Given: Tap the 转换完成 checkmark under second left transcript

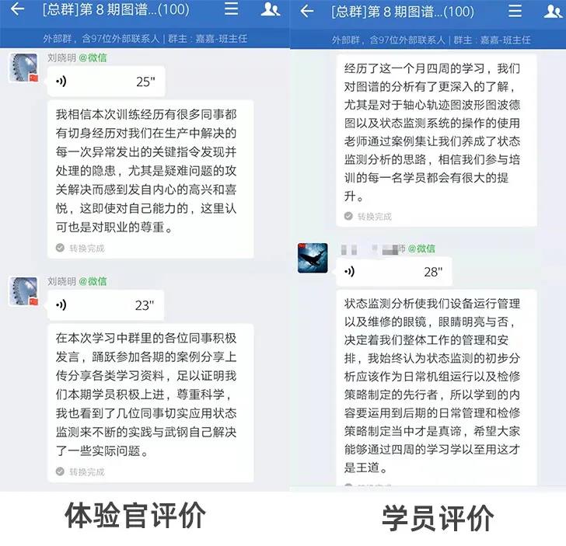Looking at the screenshot, I should coord(60,471).
